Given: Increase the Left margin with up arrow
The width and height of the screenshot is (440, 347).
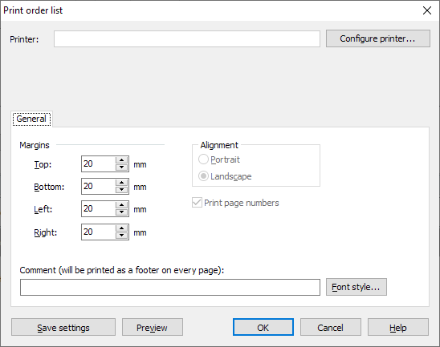Looking at the screenshot, I should click(121, 205).
